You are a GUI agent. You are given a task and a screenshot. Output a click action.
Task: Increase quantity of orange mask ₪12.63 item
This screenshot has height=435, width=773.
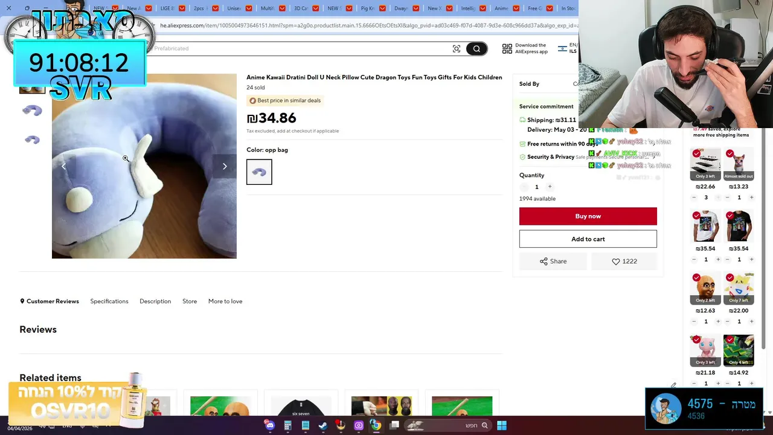(718, 321)
